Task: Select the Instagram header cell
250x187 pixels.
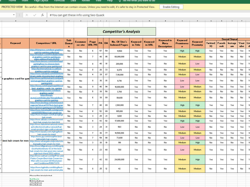Action: click(x=232, y=44)
